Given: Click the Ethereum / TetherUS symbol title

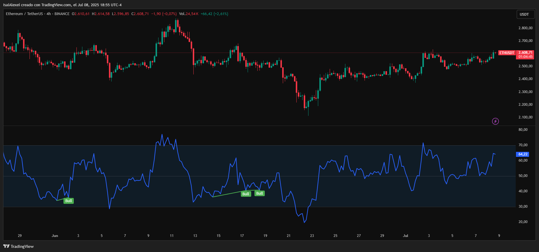Looking at the screenshot, I should 24,14.
